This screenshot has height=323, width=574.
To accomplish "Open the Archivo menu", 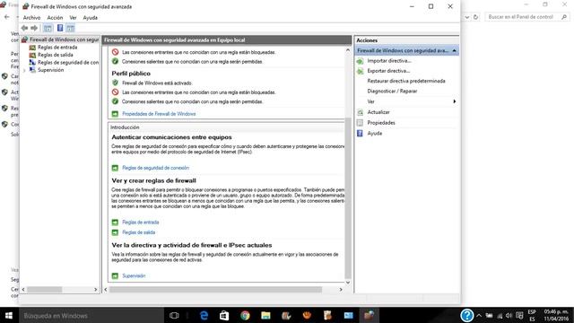I will 31,18.
